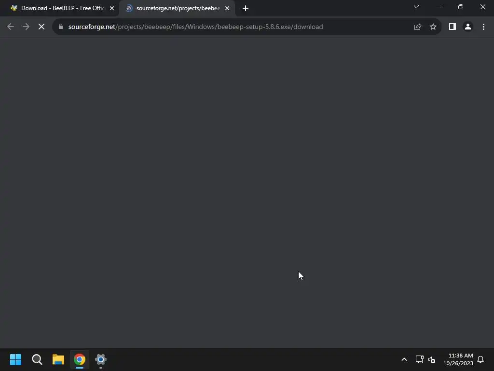The height and width of the screenshot is (371, 494).
Task: Go forward using the forward arrow
Action: click(x=26, y=27)
